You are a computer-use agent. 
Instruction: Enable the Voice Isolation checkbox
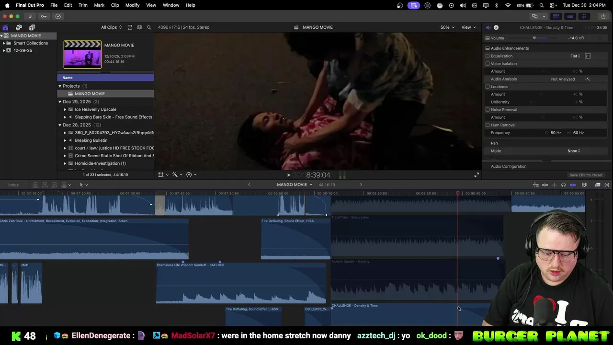tap(488, 64)
